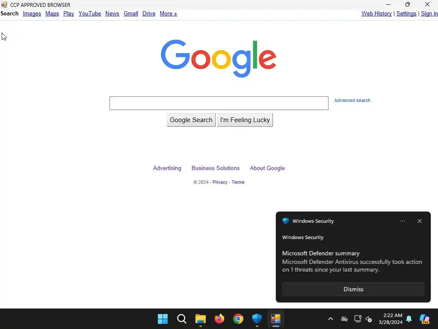Expand the More » menu
Viewport: 438px width, 329px height.
tap(168, 13)
